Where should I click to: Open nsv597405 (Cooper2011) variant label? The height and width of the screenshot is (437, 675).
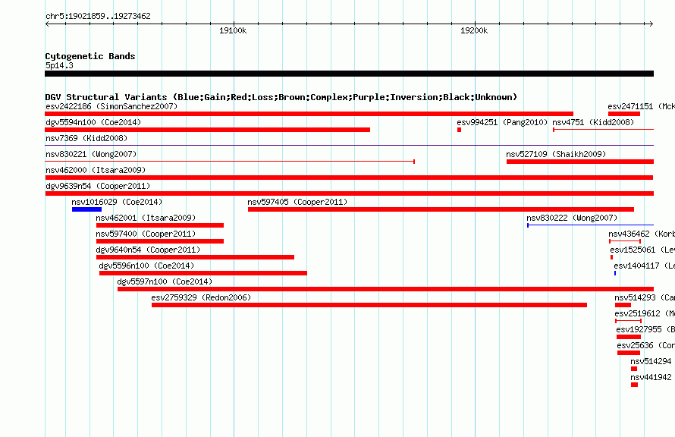[x=297, y=202]
